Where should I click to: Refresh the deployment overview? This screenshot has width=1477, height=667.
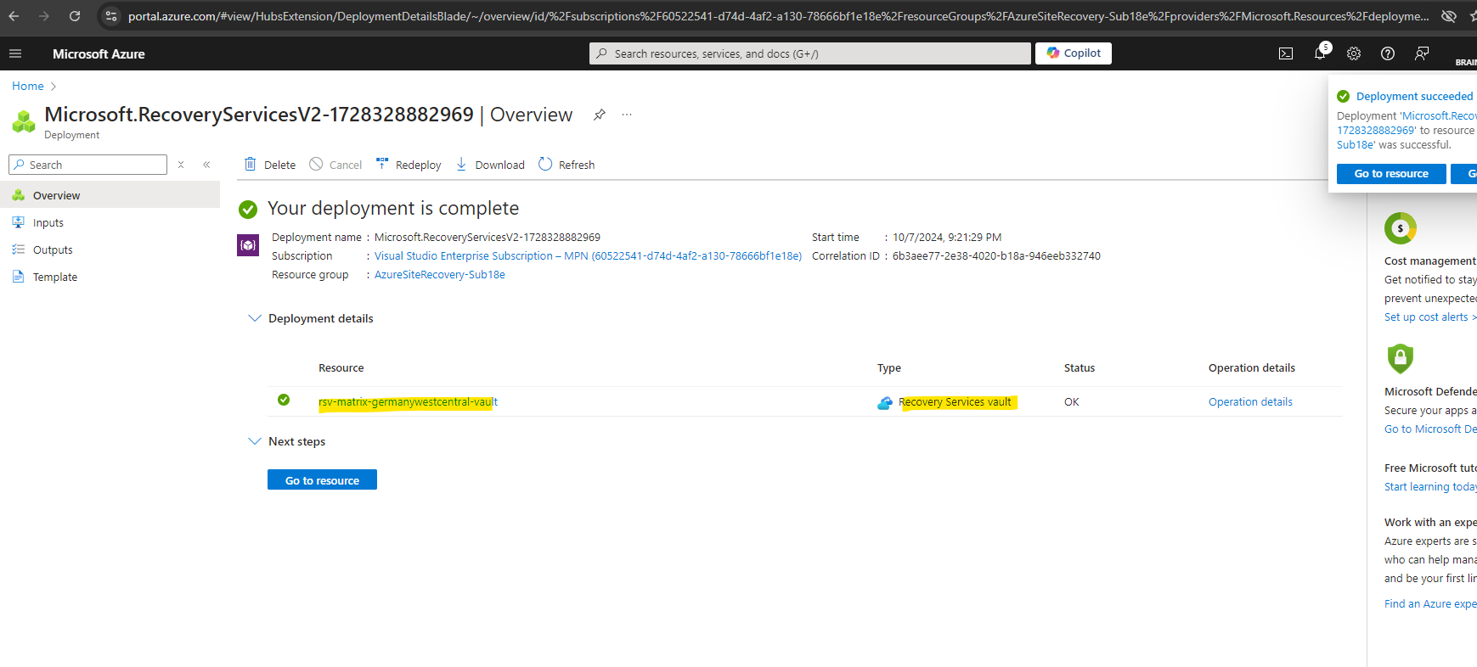pos(567,165)
